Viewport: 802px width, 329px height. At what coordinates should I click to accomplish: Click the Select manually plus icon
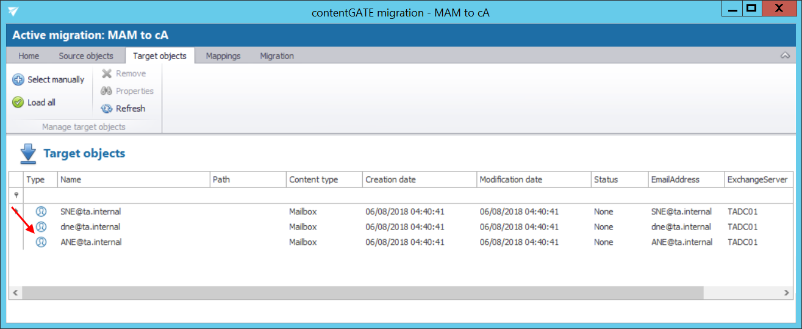click(18, 80)
